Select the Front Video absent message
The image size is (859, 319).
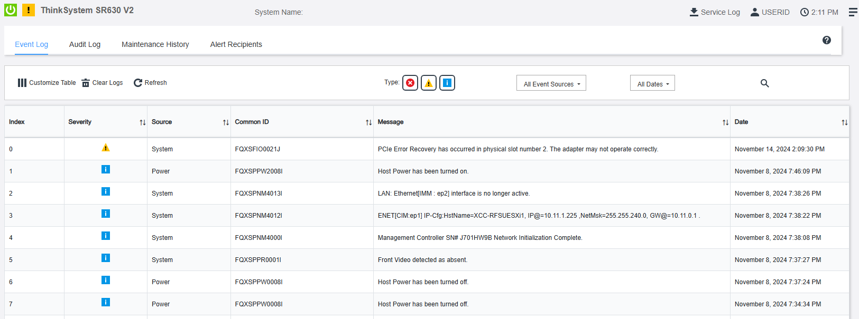pos(423,260)
